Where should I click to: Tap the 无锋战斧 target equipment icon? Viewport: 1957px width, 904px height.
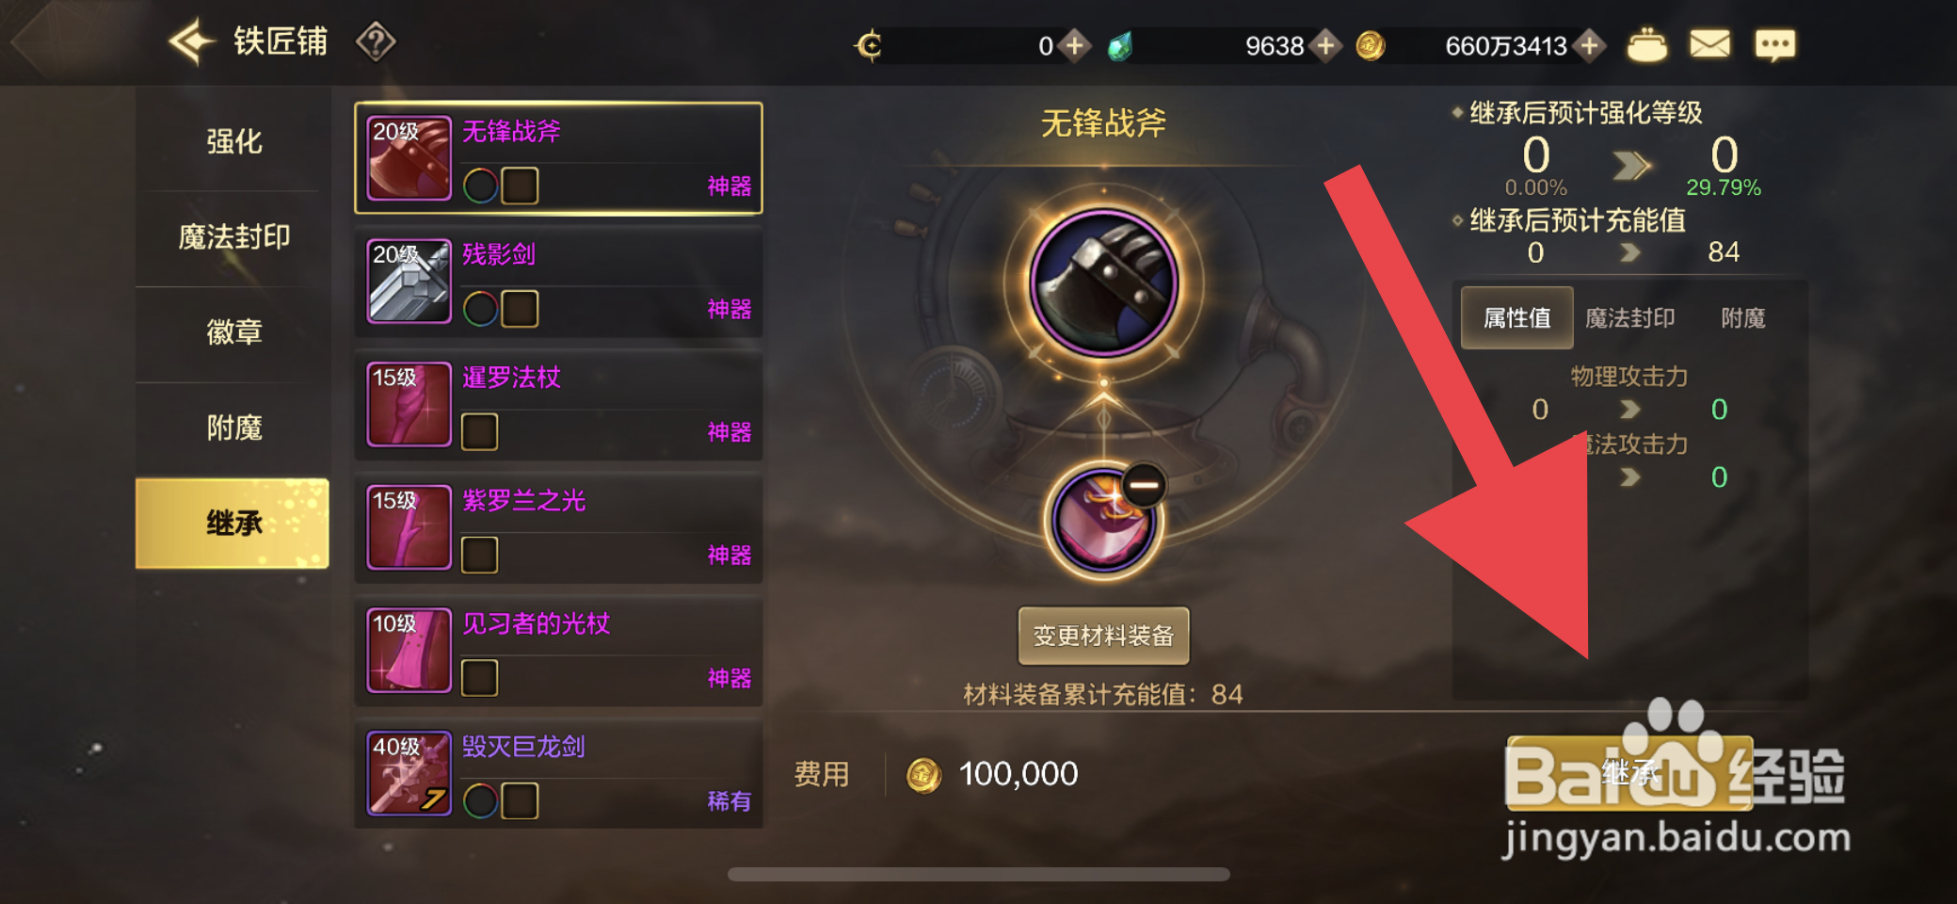click(x=1103, y=282)
